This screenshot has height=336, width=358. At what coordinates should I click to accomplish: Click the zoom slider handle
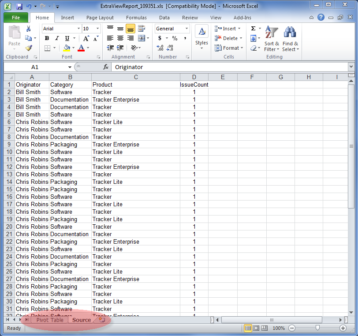pos(317,328)
